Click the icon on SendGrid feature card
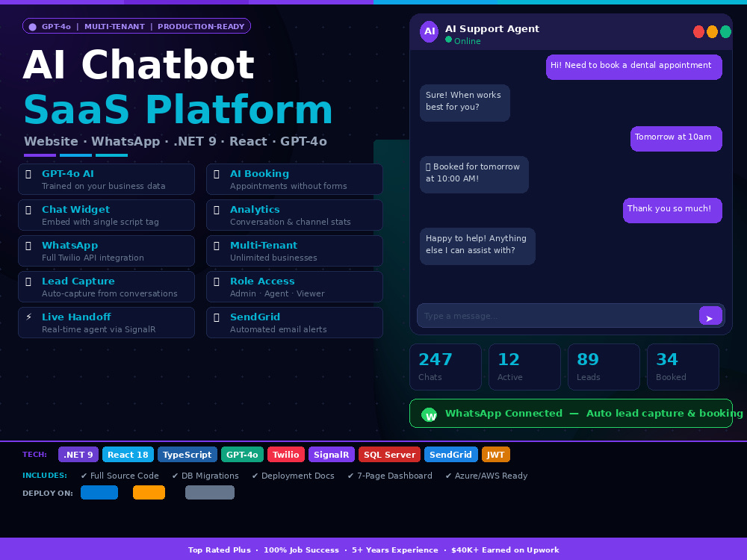747x560 pixels. pos(217,317)
